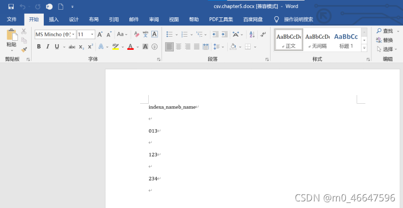Cut selection with the scissors icon
Screen dimensions: 403x208
click(x=24, y=32)
